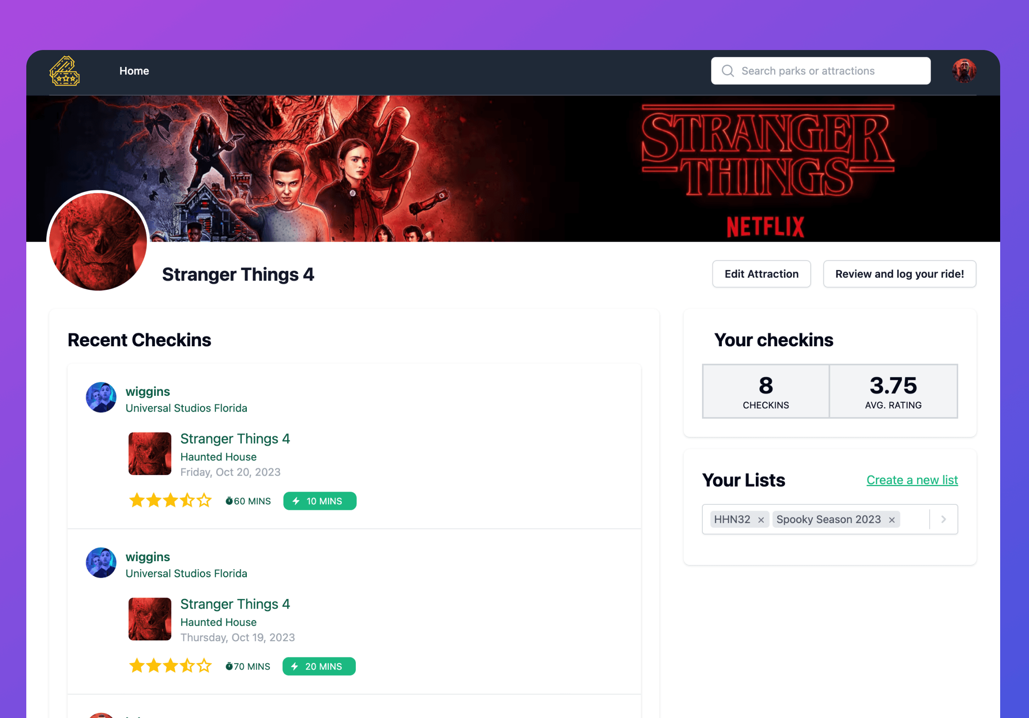Screen dimensions: 1029x718
Task: Click the HHN32 tag label
Action: tap(732, 519)
